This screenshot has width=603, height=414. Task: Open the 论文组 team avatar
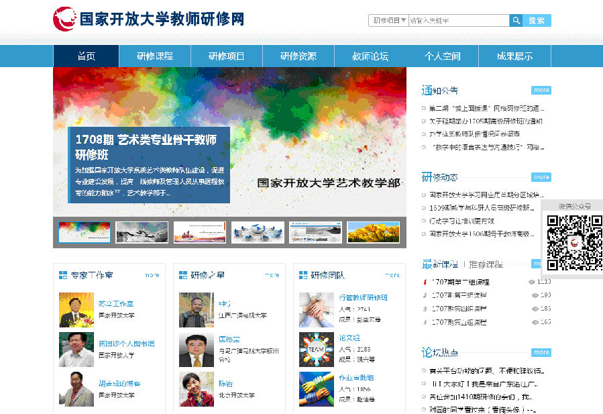click(317, 350)
